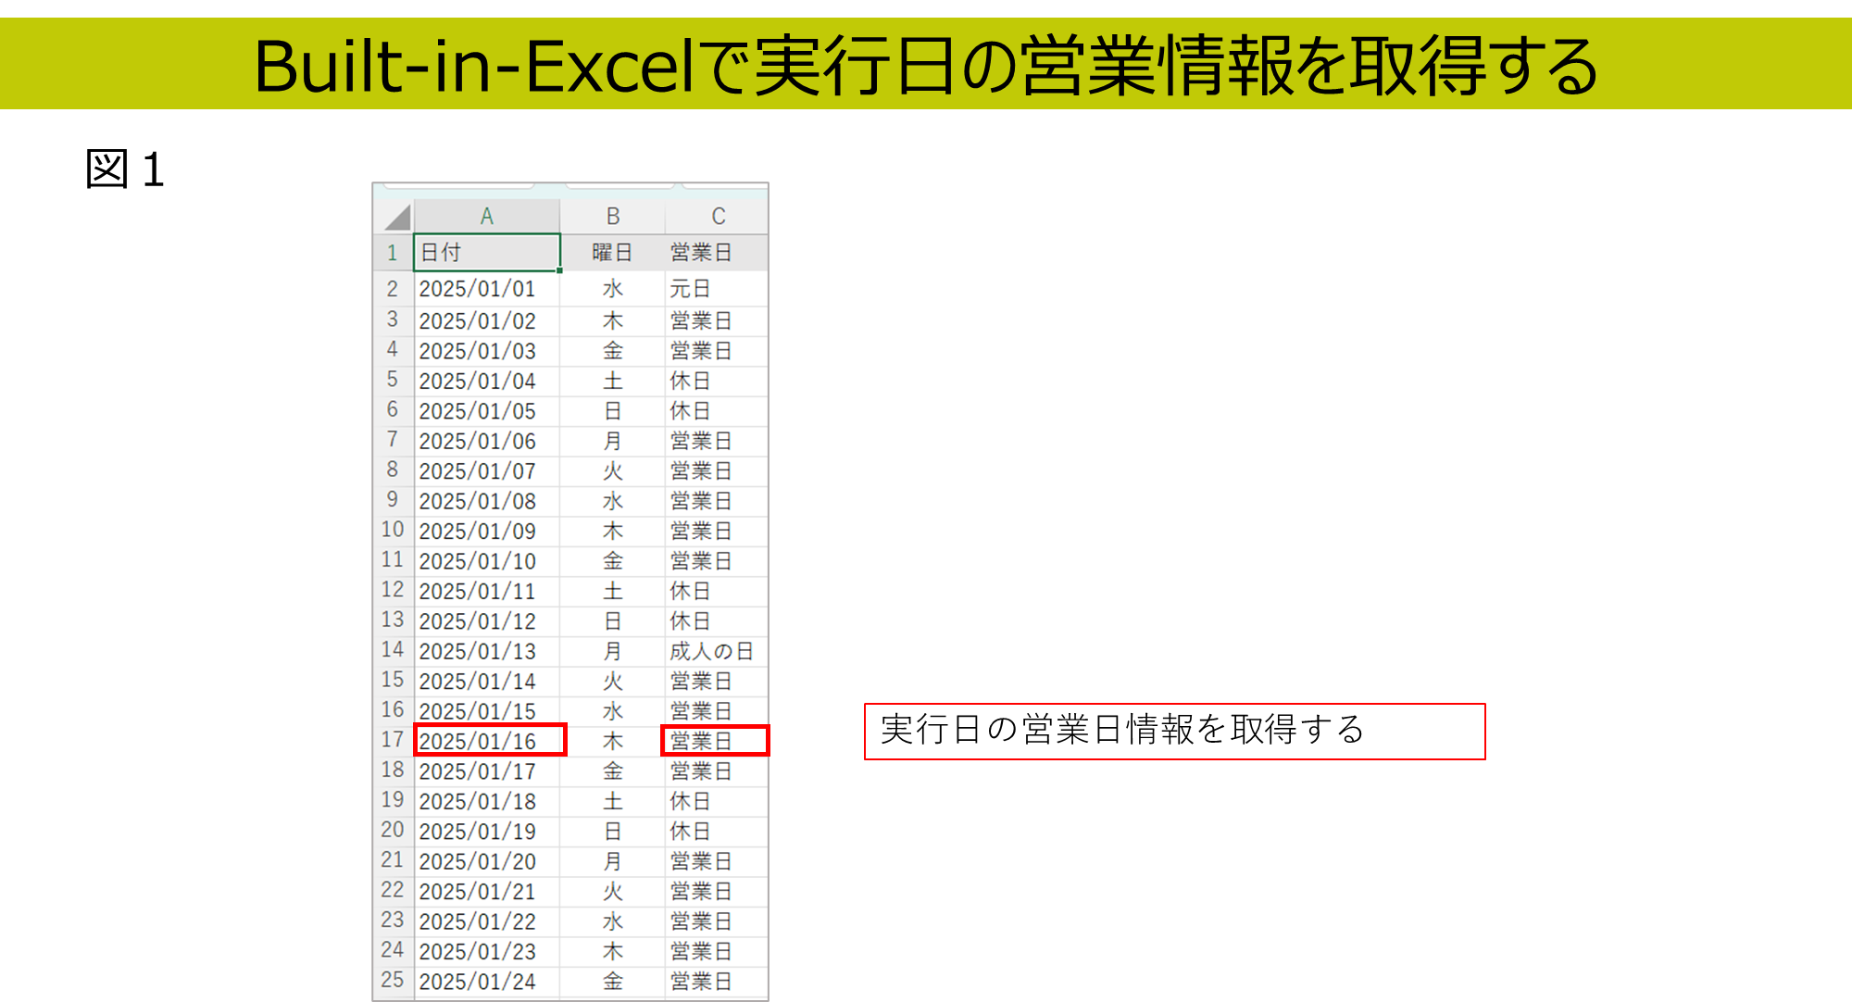
Task: Select date cell 2025/01/18
Action: 487,801
